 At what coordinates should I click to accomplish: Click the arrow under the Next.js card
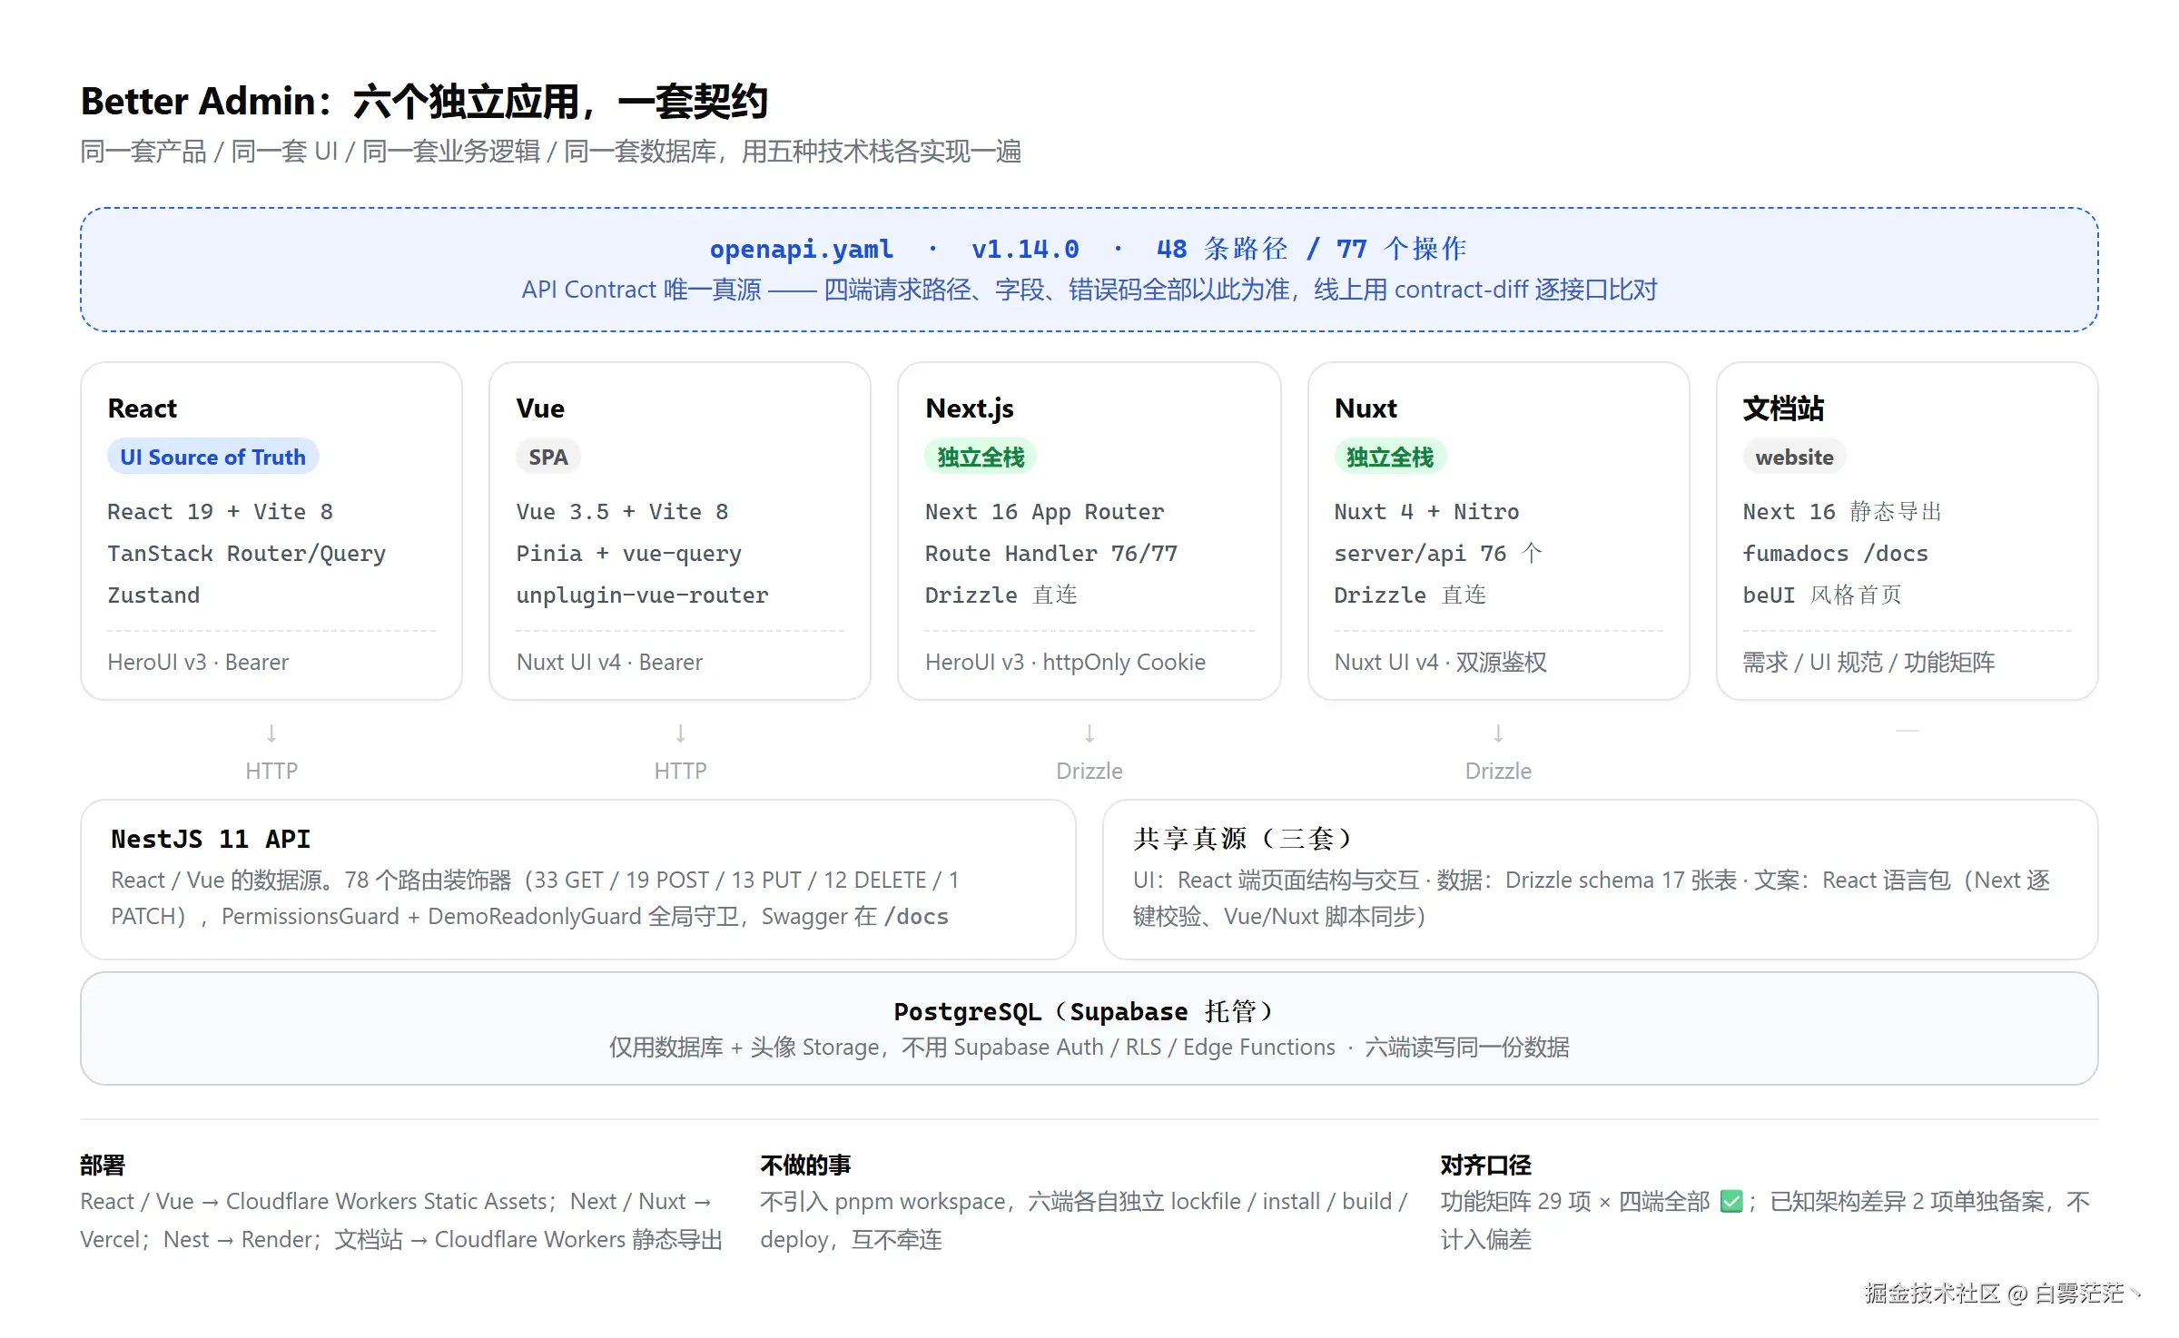[x=1089, y=733]
